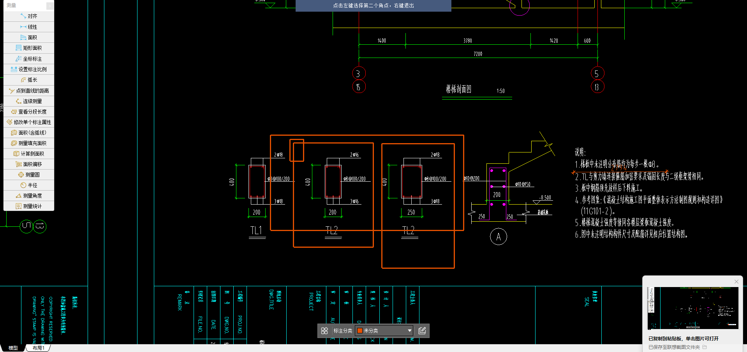This screenshot has height=352, width=747.
Task: Click the 3780 dimension text
Action: pyautogui.click(x=468, y=41)
